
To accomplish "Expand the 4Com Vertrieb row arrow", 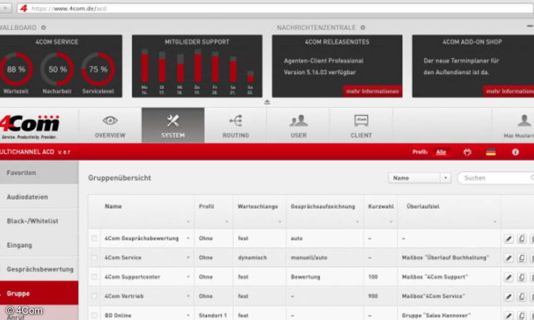I will (x=188, y=296).
